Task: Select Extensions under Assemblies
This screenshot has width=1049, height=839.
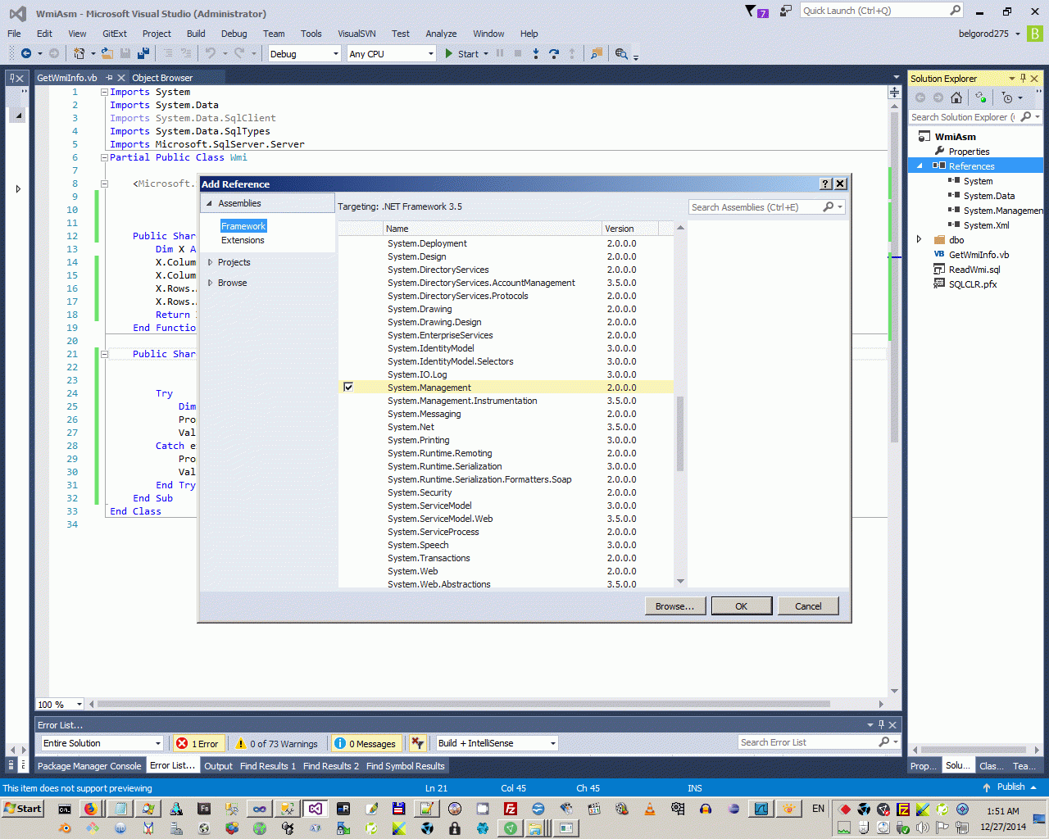Action: coord(243,240)
